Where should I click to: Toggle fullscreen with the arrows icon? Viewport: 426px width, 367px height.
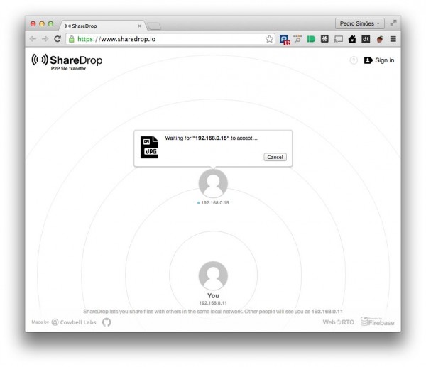point(393,23)
